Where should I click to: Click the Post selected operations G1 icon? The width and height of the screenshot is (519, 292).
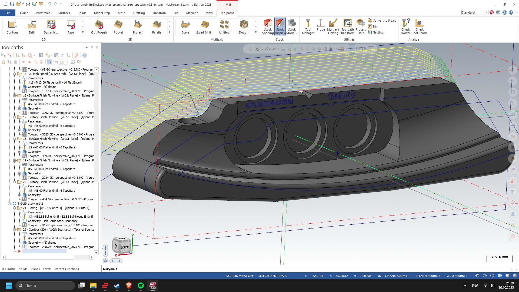(x=62, y=55)
